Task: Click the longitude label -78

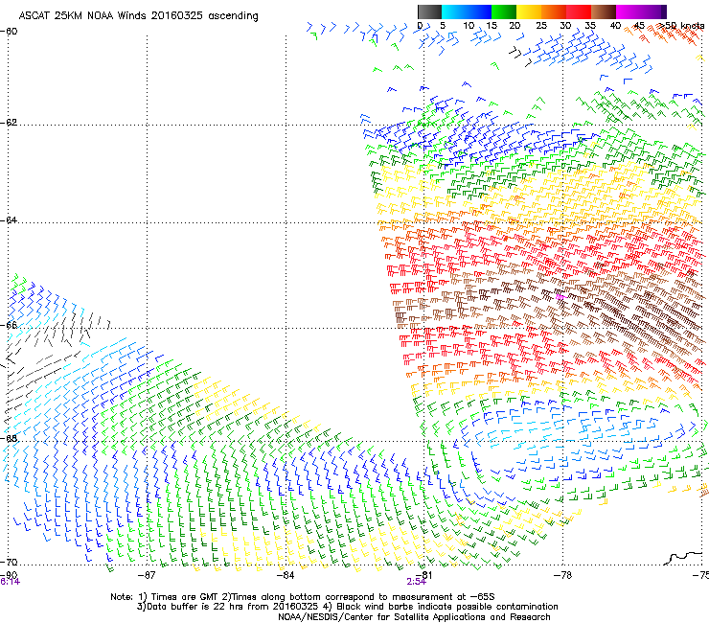Action: click(x=562, y=575)
